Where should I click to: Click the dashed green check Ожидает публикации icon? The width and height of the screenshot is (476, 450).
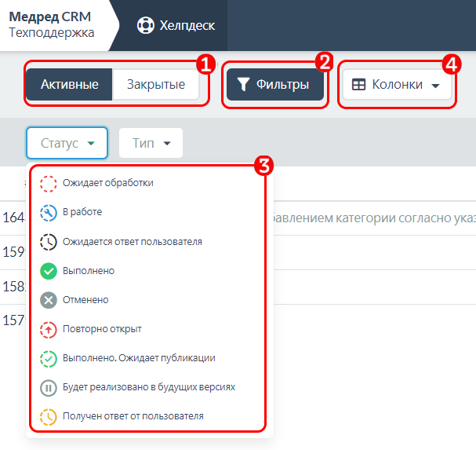click(x=49, y=359)
